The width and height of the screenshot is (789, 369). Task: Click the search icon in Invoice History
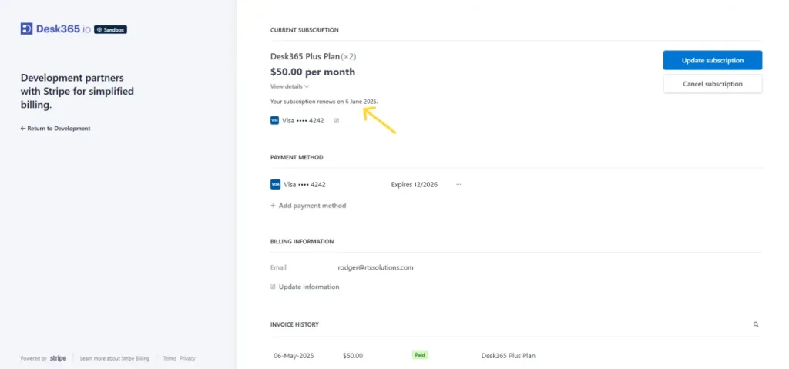pos(756,324)
